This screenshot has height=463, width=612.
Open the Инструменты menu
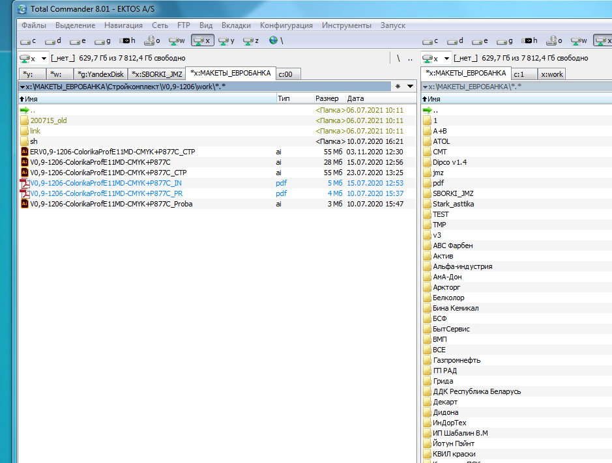pyautogui.click(x=347, y=25)
